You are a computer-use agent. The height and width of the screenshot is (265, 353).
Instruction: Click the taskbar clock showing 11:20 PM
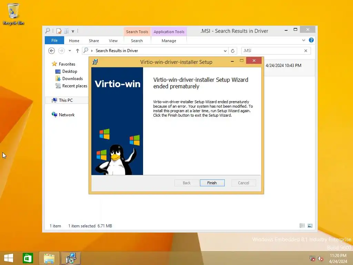338,258
